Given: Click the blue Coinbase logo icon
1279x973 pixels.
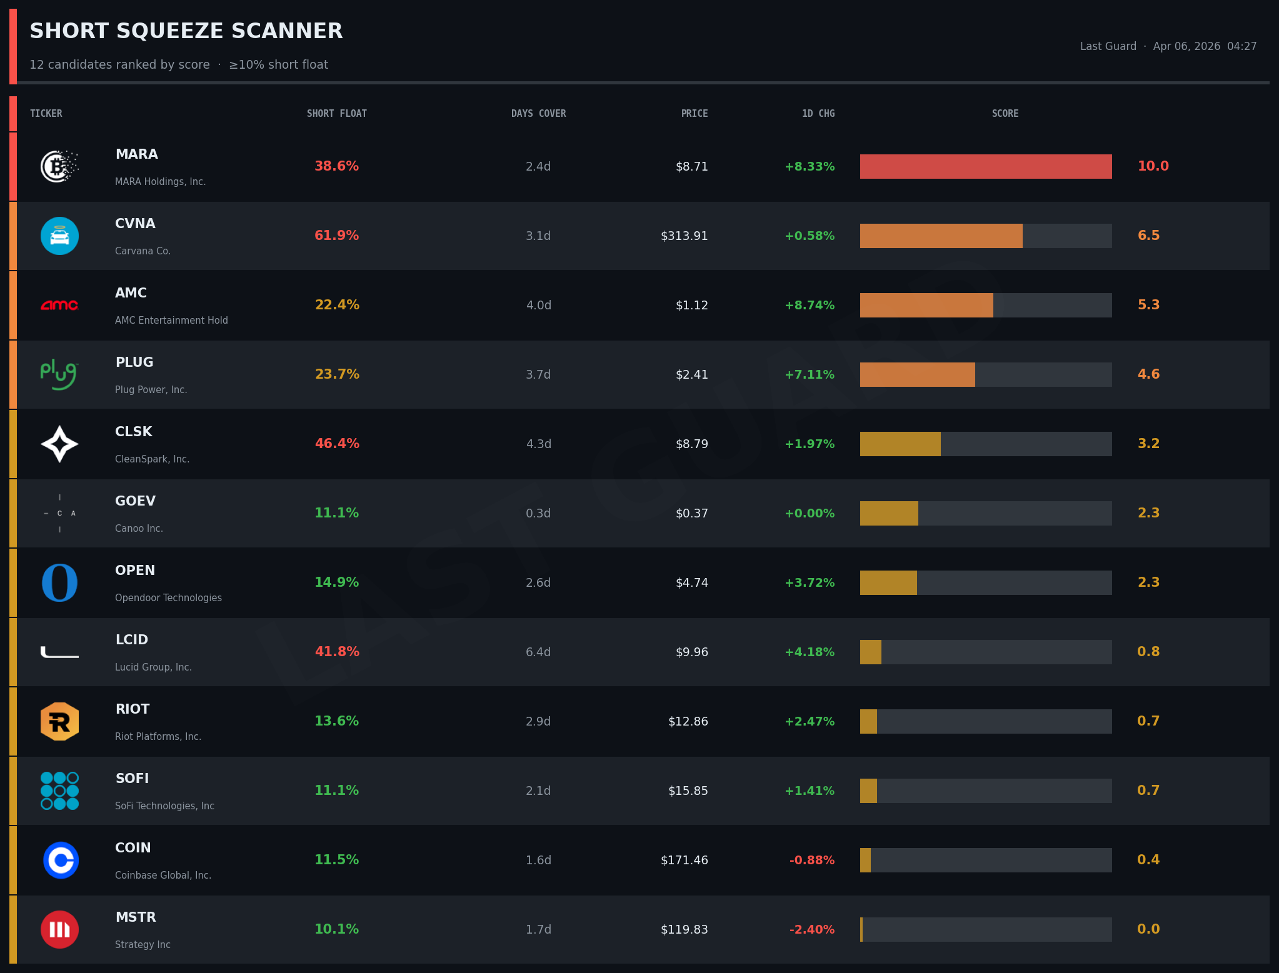Looking at the screenshot, I should pyautogui.click(x=61, y=860).
